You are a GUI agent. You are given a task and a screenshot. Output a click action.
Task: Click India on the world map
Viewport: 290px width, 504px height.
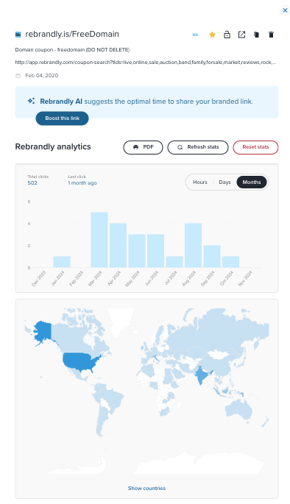pos(201,375)
